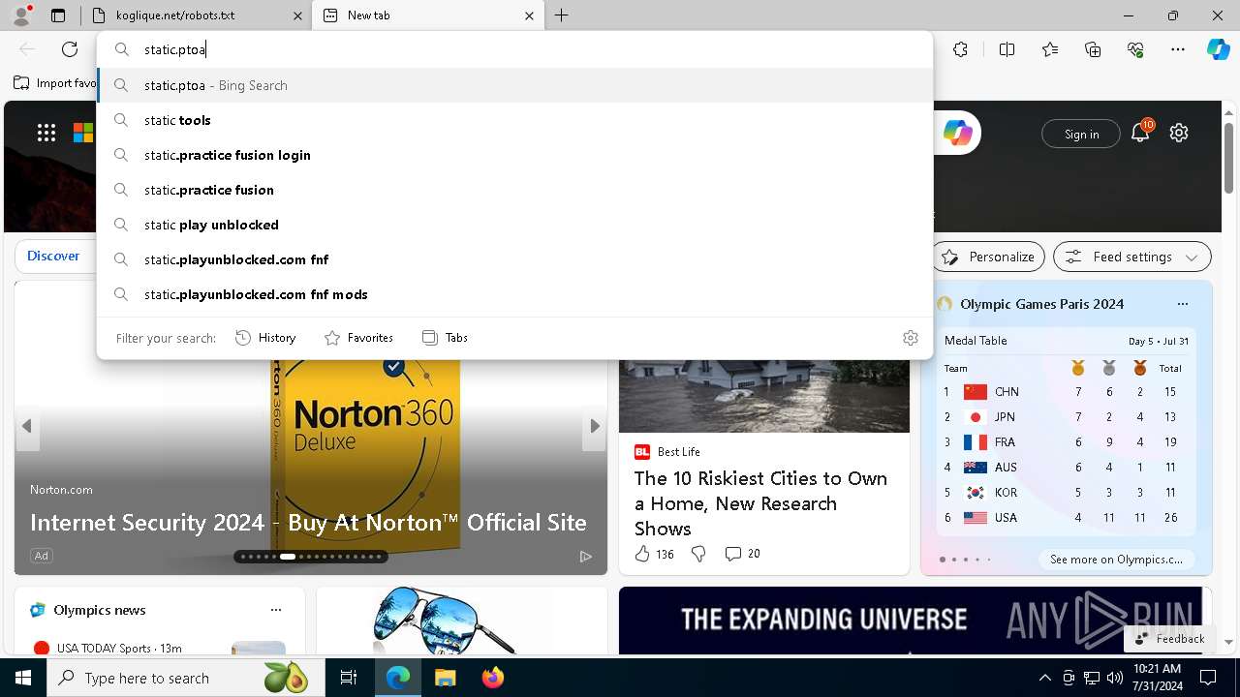
Task: Open the Copilot sidebar icon
Action: 1218,49
